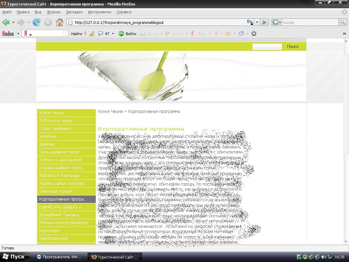Expand the Почта dropdown arrow
This screenshot has height=262, width=349.
161,34
